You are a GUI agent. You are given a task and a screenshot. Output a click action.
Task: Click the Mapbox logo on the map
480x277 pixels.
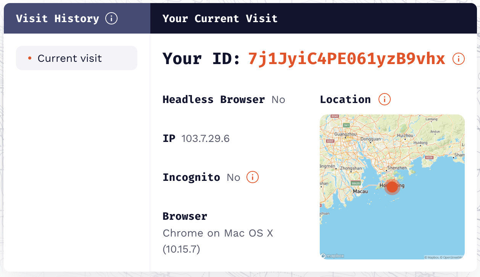click(333, 256)
